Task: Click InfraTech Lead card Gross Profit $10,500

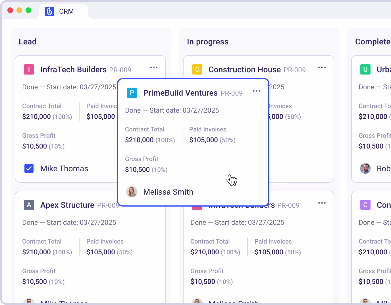Action: tap(34, 146)
